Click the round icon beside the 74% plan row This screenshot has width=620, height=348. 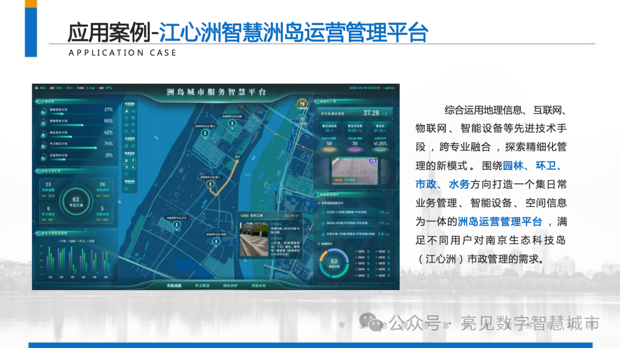(43, 146)
